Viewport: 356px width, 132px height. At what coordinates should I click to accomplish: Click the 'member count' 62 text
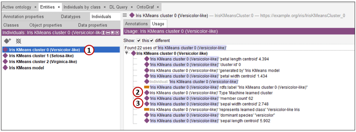[x=237, y=98]
